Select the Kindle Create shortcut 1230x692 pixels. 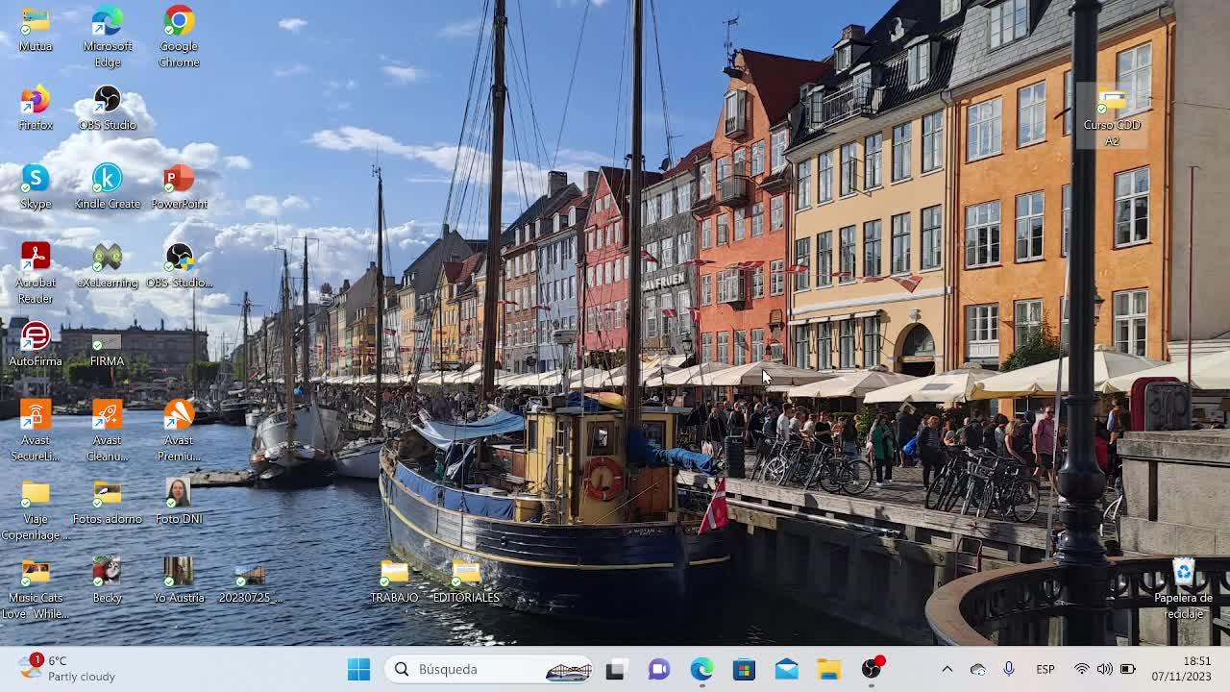tap(108, 181)
